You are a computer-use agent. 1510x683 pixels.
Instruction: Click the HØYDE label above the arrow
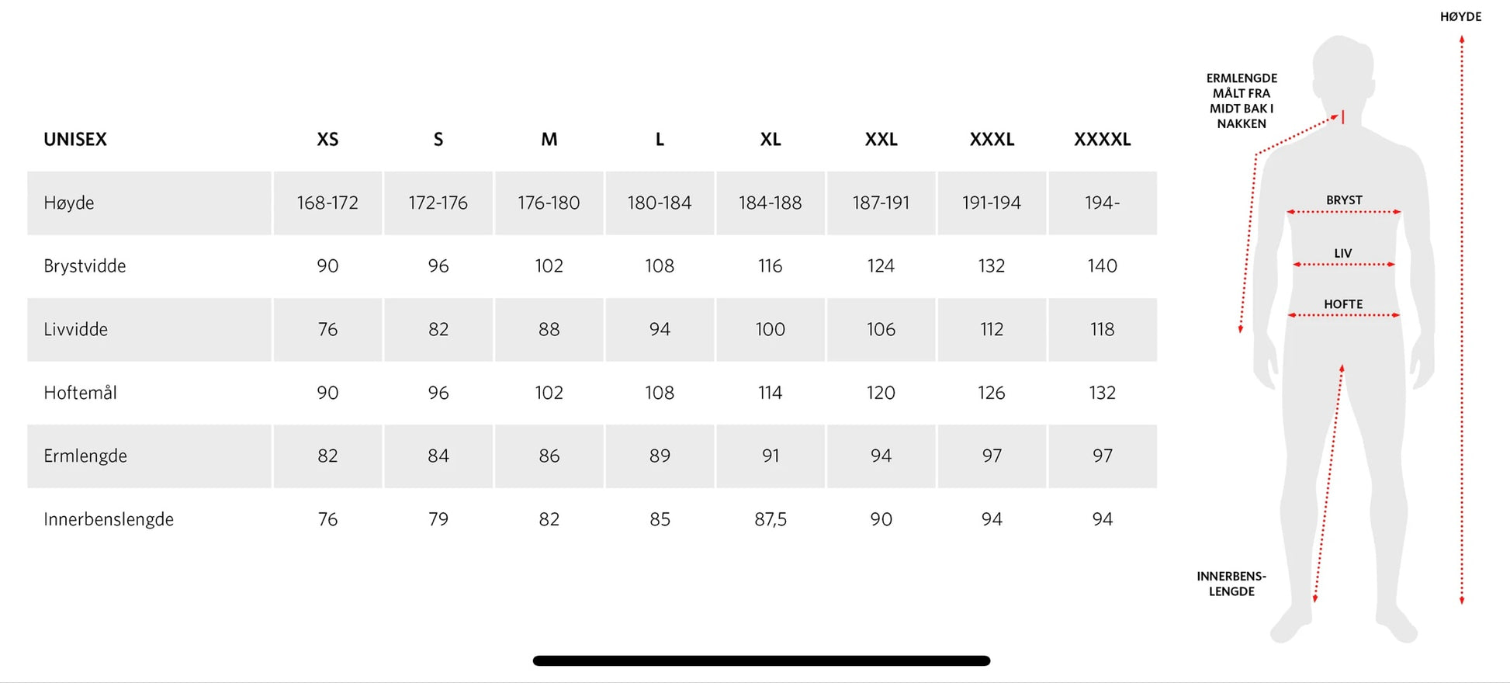[1460, 16]
